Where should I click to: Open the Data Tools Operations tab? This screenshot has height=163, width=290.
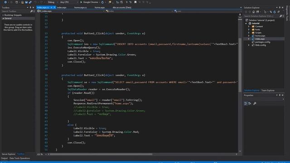(19, 158)
